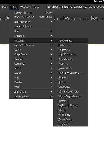Viewport: 104px width, 144px height.
Task: Choose Apply Lens filter
Action: [x=70, y=40]
